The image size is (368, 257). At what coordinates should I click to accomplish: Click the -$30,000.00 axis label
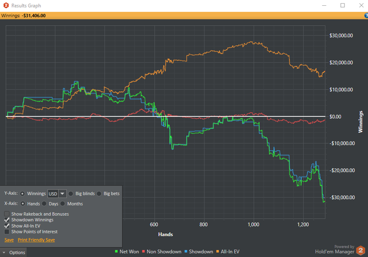(342, 198)
